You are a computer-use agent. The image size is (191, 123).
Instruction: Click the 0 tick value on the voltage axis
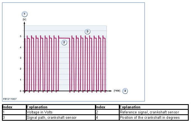click(x=21, y=91)
